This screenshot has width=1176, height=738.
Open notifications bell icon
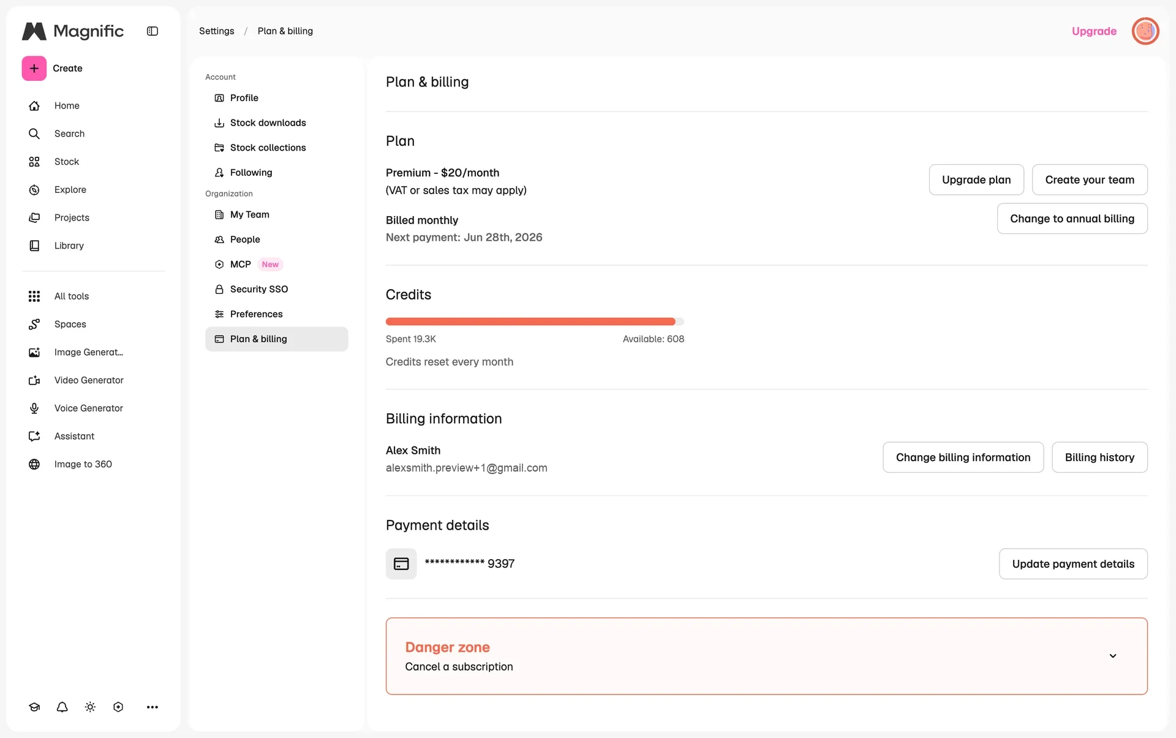[62, 707]
